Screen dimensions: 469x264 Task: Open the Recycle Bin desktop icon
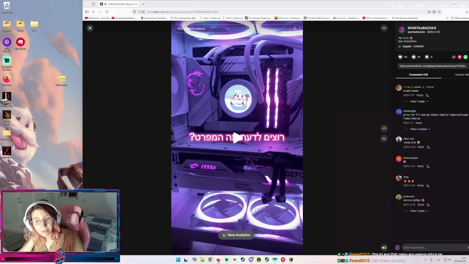click(x=7, y=7)
